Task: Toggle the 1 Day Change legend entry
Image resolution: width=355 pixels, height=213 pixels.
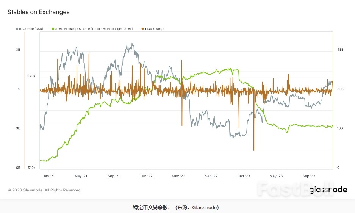Action: point(154,29)
